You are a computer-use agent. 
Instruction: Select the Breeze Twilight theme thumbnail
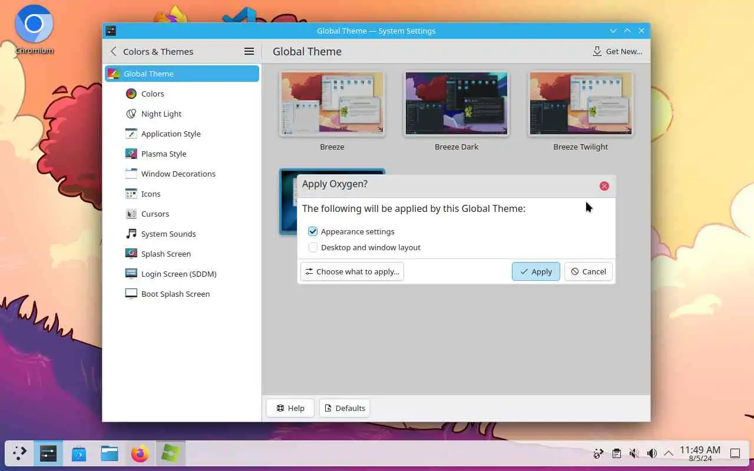click(581, 104)
